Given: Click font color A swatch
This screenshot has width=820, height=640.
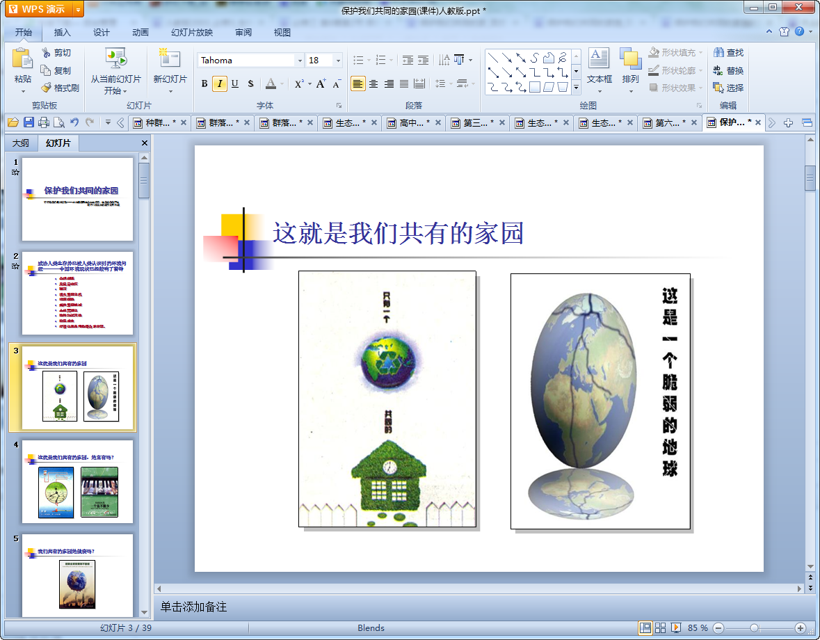Looking at the screenshot, I should click(271, 83).
